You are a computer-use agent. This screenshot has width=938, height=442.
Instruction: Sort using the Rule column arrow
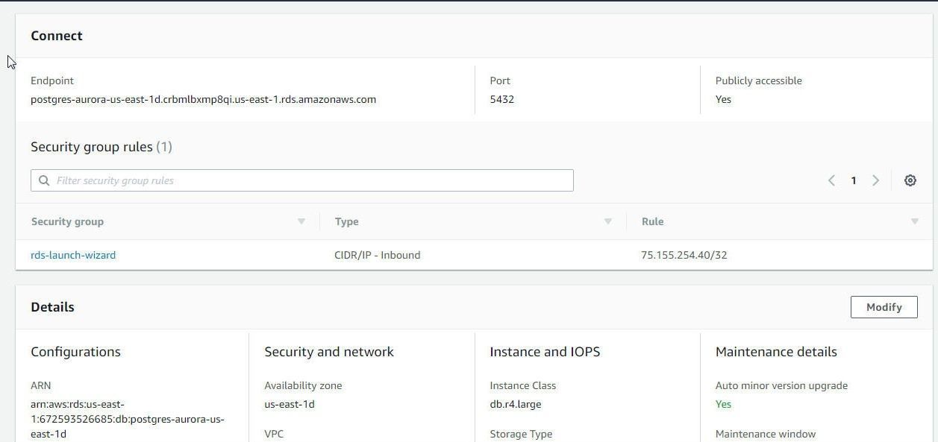tap(915, 221)
